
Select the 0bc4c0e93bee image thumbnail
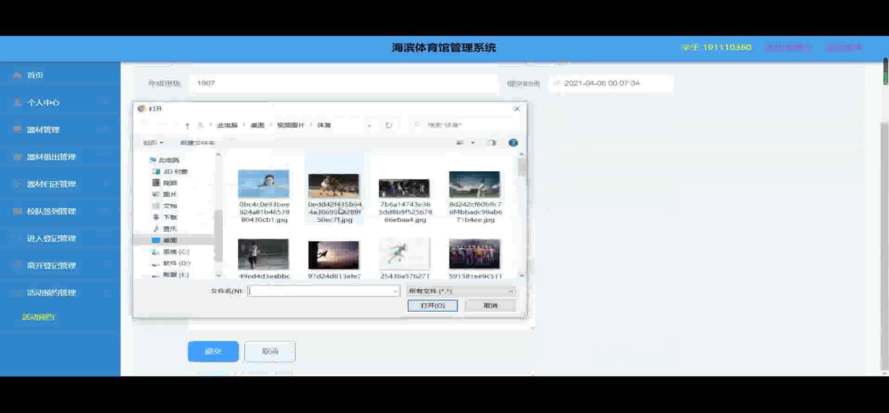coord(264,184)
